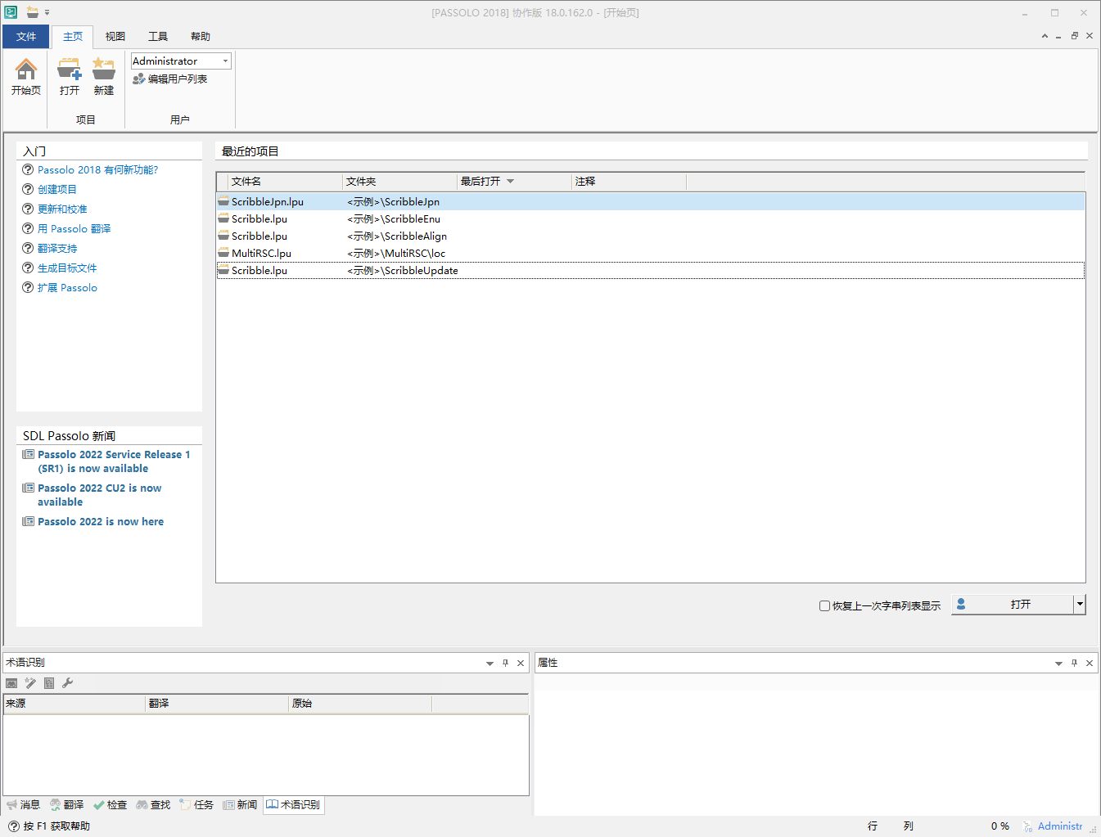Open Passolo 2022 CU2 is now available link

100,495
